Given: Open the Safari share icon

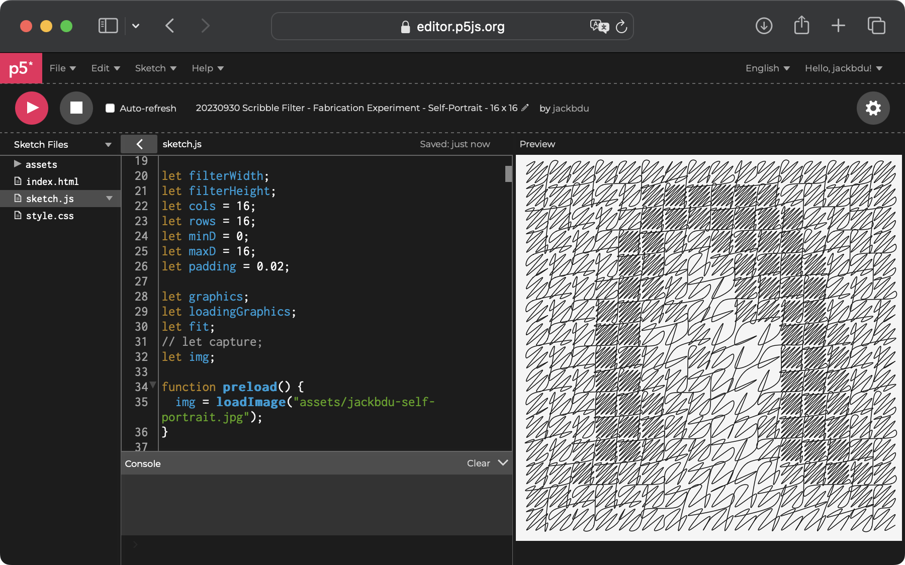Looking at the screenshot, I should (801, 26).
